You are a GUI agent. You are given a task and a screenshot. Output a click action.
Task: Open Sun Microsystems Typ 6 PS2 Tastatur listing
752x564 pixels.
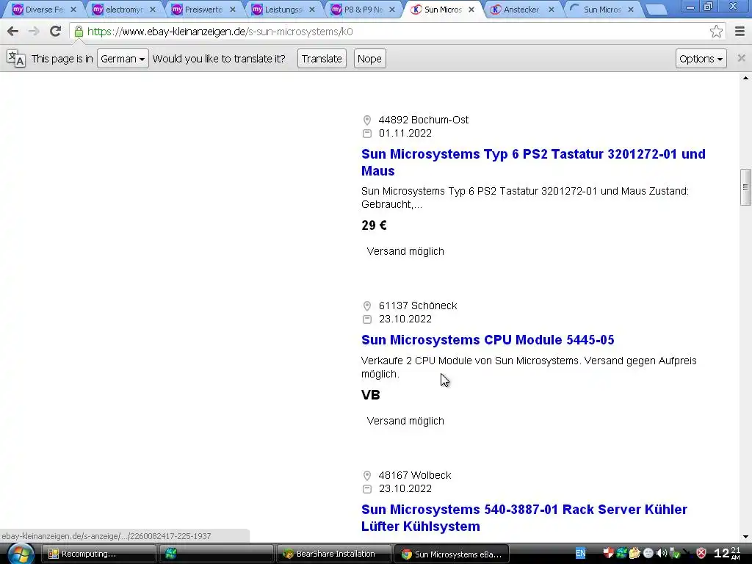coord(533,162)
